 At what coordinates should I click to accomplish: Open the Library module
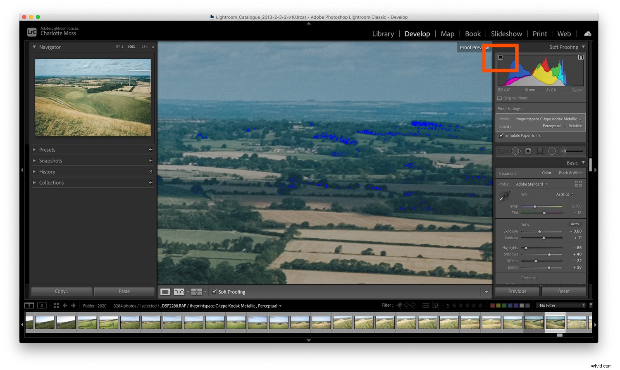tap(382, 33)
